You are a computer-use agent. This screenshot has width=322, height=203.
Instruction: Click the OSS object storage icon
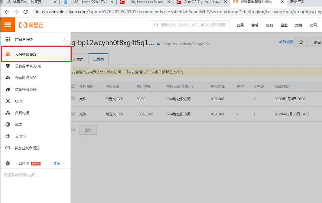tap(8, 89)
